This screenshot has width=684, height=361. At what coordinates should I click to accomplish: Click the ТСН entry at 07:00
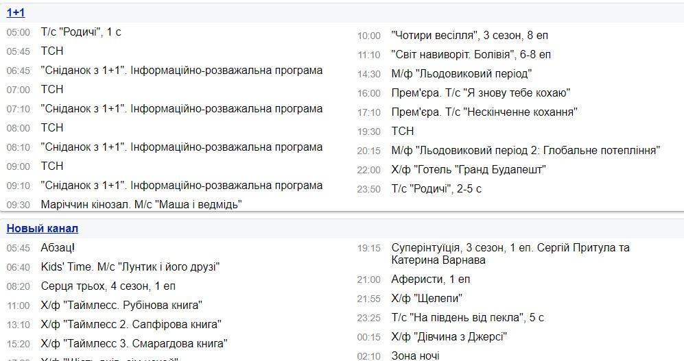tap(52, 89)
